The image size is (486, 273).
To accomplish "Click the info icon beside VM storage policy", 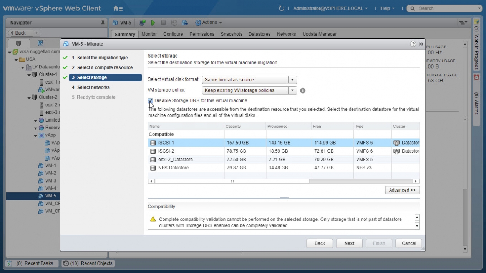I will tap(303, 90).
